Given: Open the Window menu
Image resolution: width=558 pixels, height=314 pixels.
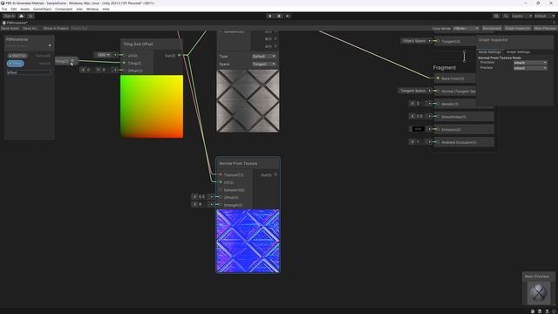Looking at the screenshot, I should click(92, 9).
